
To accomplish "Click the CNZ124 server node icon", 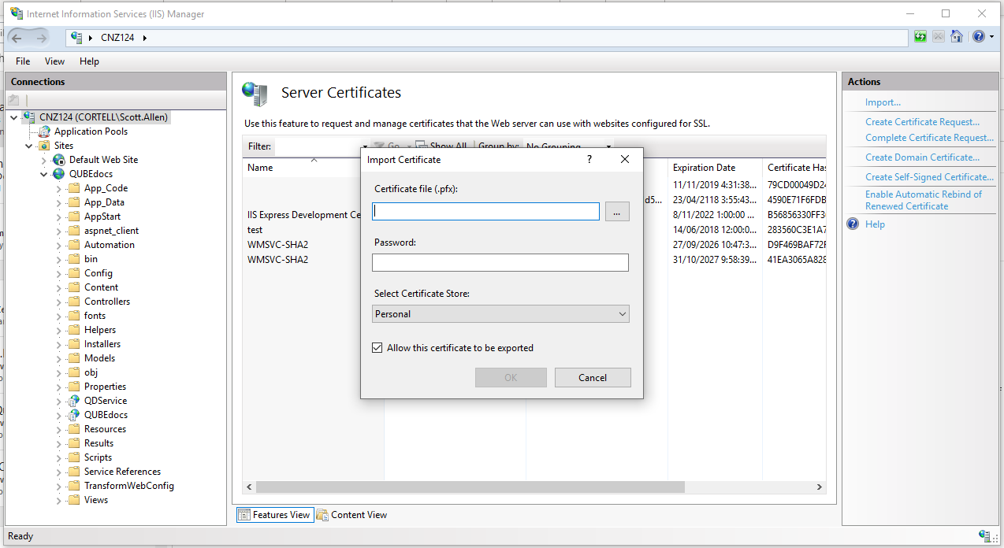I will (29, 117).
